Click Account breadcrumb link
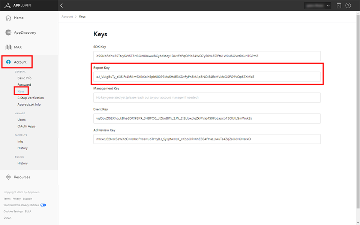 tap(67, 16)
